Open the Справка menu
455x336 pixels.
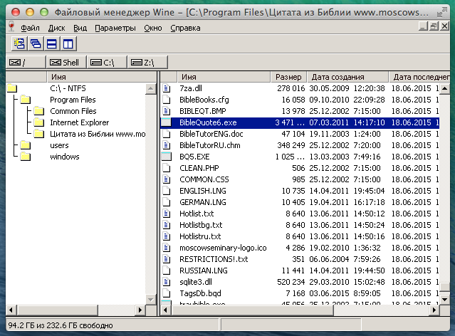pos(186,28)
